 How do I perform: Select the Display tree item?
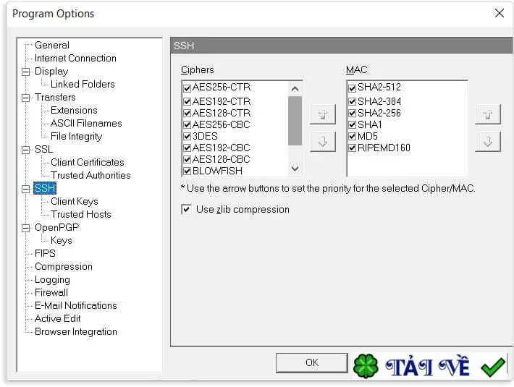(51, 72)
